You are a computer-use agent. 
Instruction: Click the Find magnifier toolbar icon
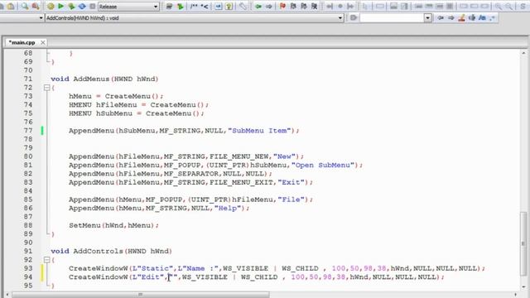(25, 6)
